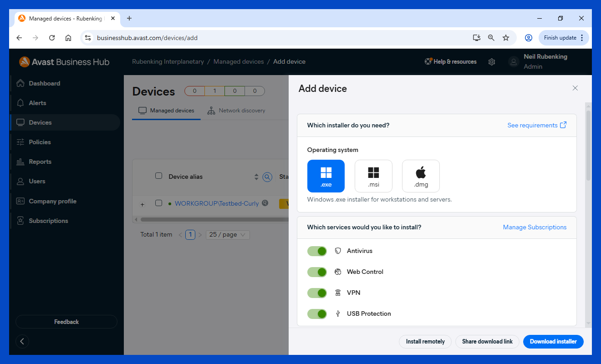
Task: Go to Alerts in the sidebar
Action: point(65,103)
